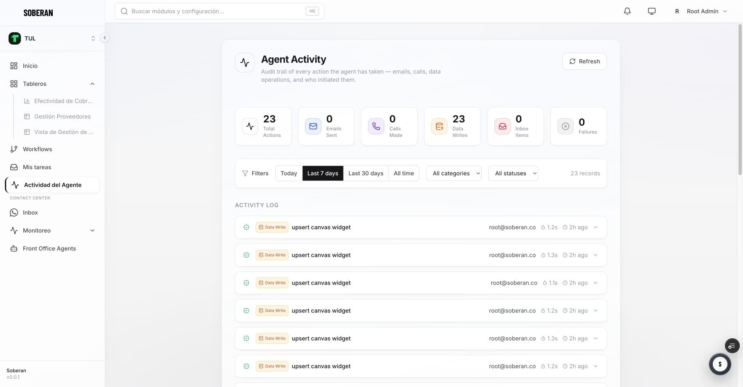Viewport: 743px width, 387px height.
Task: Click the Mis tareas inbox icon
Action: (x=14, y=167)
